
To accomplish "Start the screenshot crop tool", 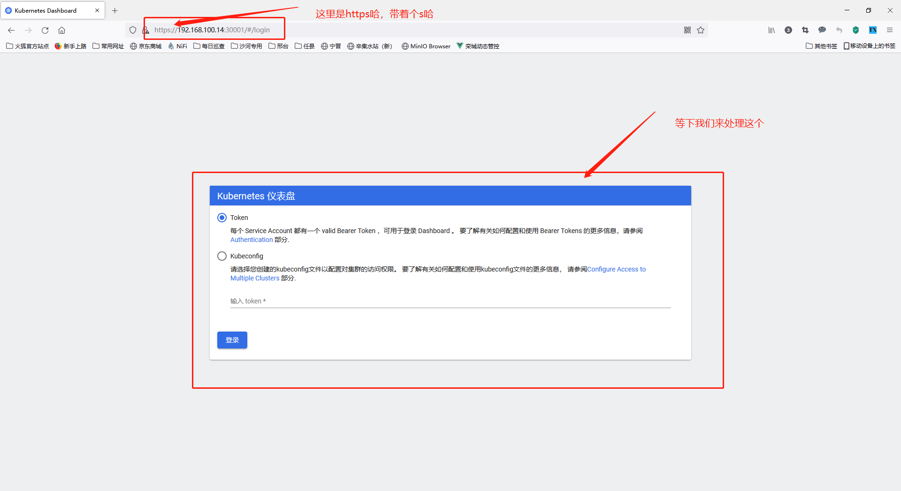I will (805, 30).
